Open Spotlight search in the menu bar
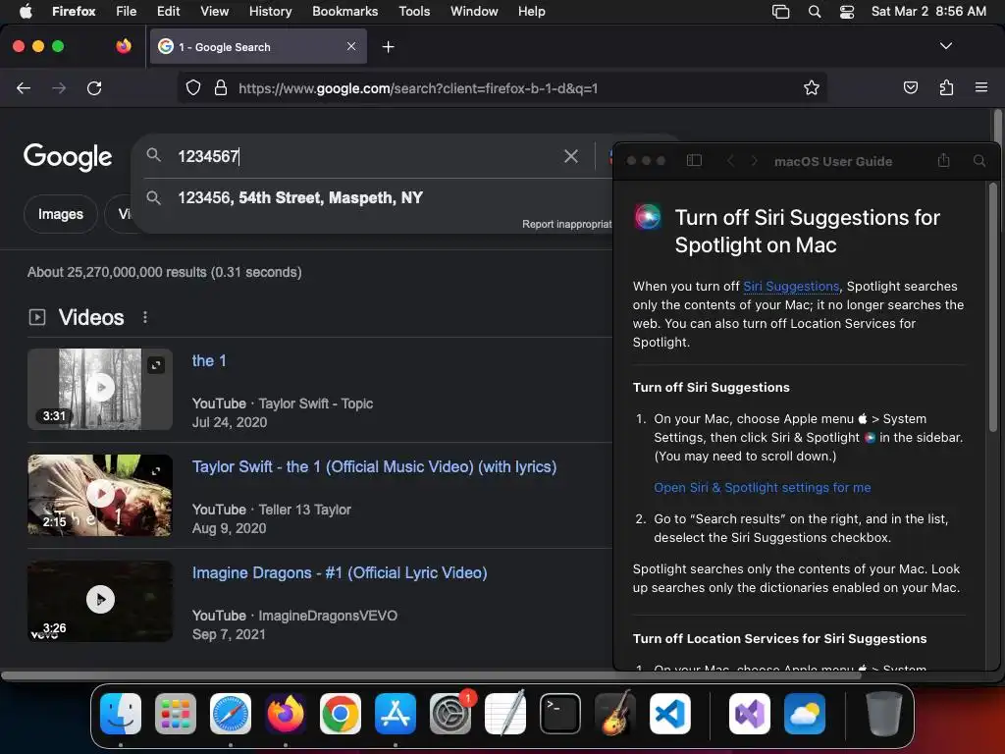1005x754 pixels. (x=814, y=11)
